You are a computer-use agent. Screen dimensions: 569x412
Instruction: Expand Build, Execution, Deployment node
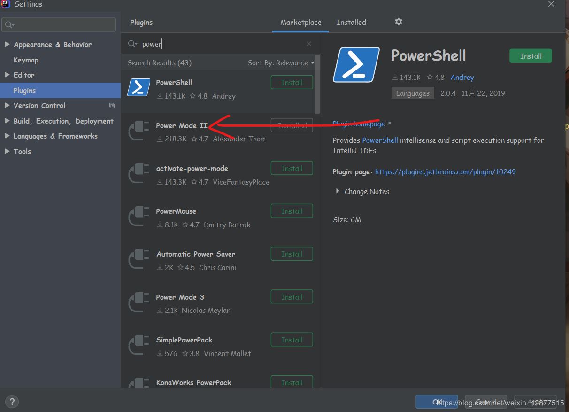click(7, 121)
